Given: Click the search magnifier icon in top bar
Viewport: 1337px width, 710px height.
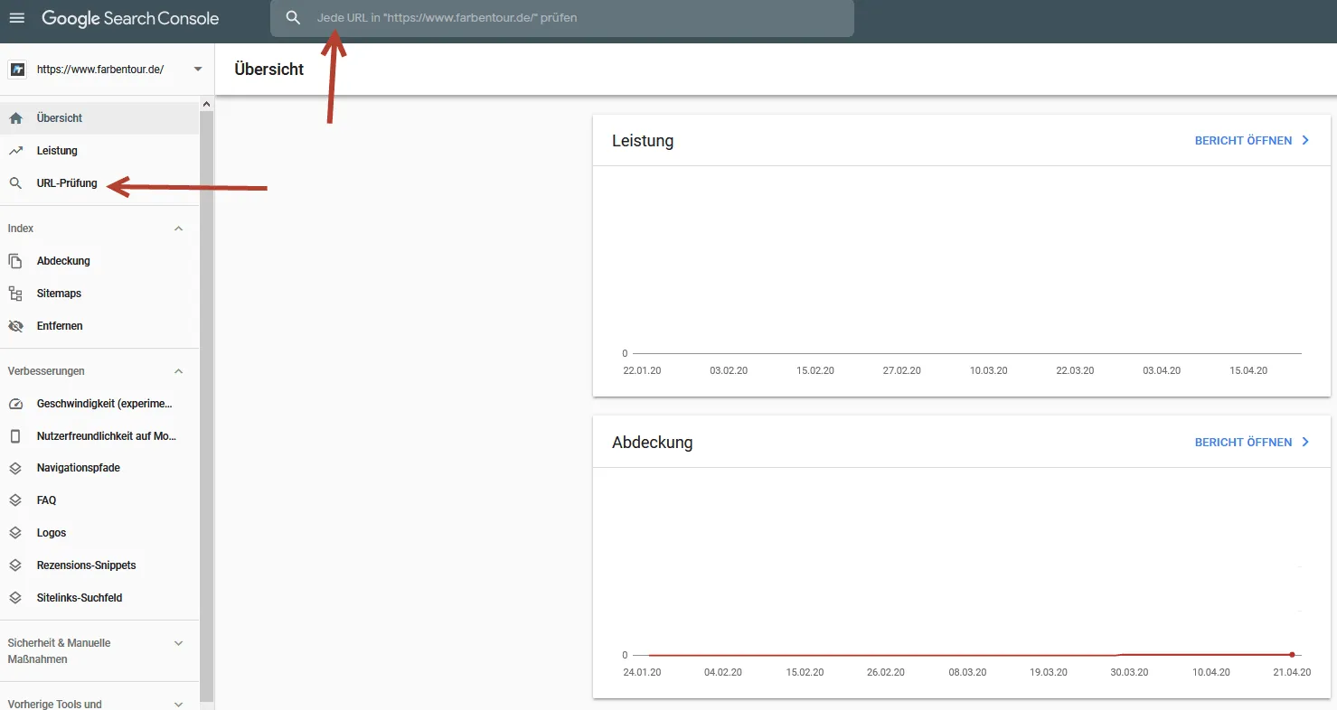Looking at the screenshot, I should 293,18.
